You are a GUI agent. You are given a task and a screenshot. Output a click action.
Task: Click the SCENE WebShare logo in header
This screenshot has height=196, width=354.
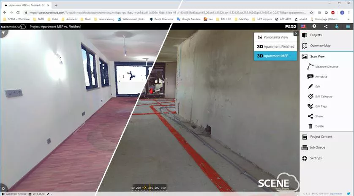click(x=13, y=27)
